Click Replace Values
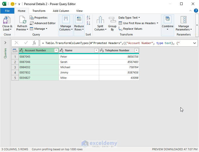The height and width of the screenshot is (152, 199). [130, 29]
